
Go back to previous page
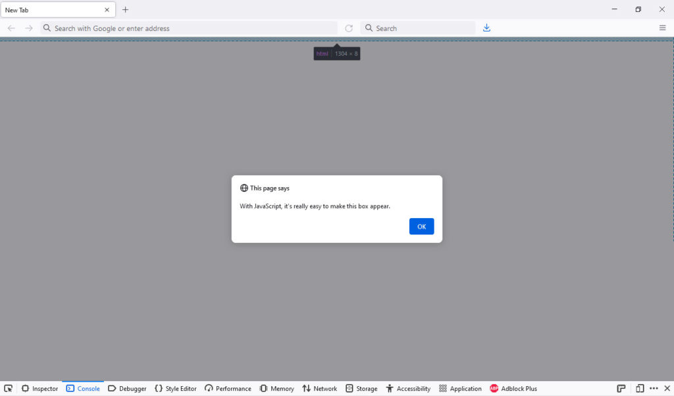tap(11, 28)
